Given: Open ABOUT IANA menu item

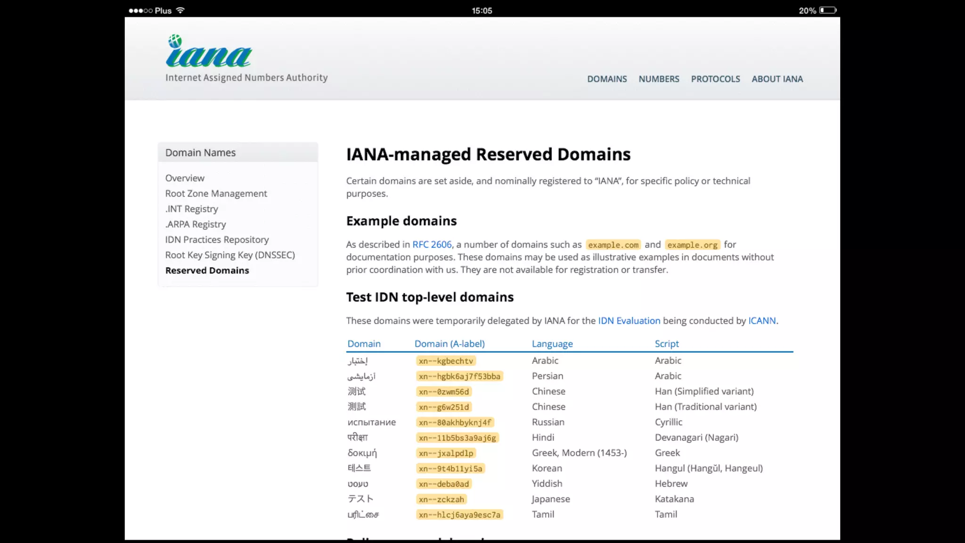Looking at the screenshot, I should click(x=777, y=79).
